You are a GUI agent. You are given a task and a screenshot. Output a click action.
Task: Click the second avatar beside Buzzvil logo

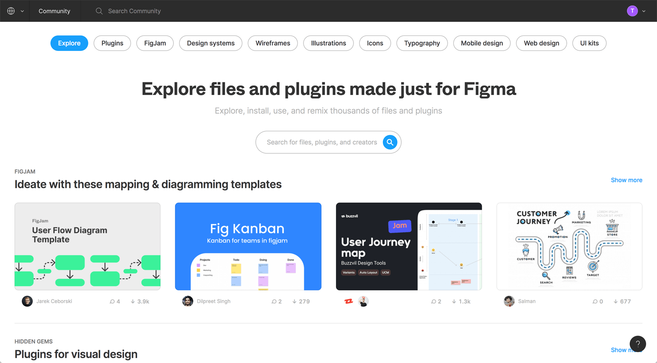click(363, 301)
